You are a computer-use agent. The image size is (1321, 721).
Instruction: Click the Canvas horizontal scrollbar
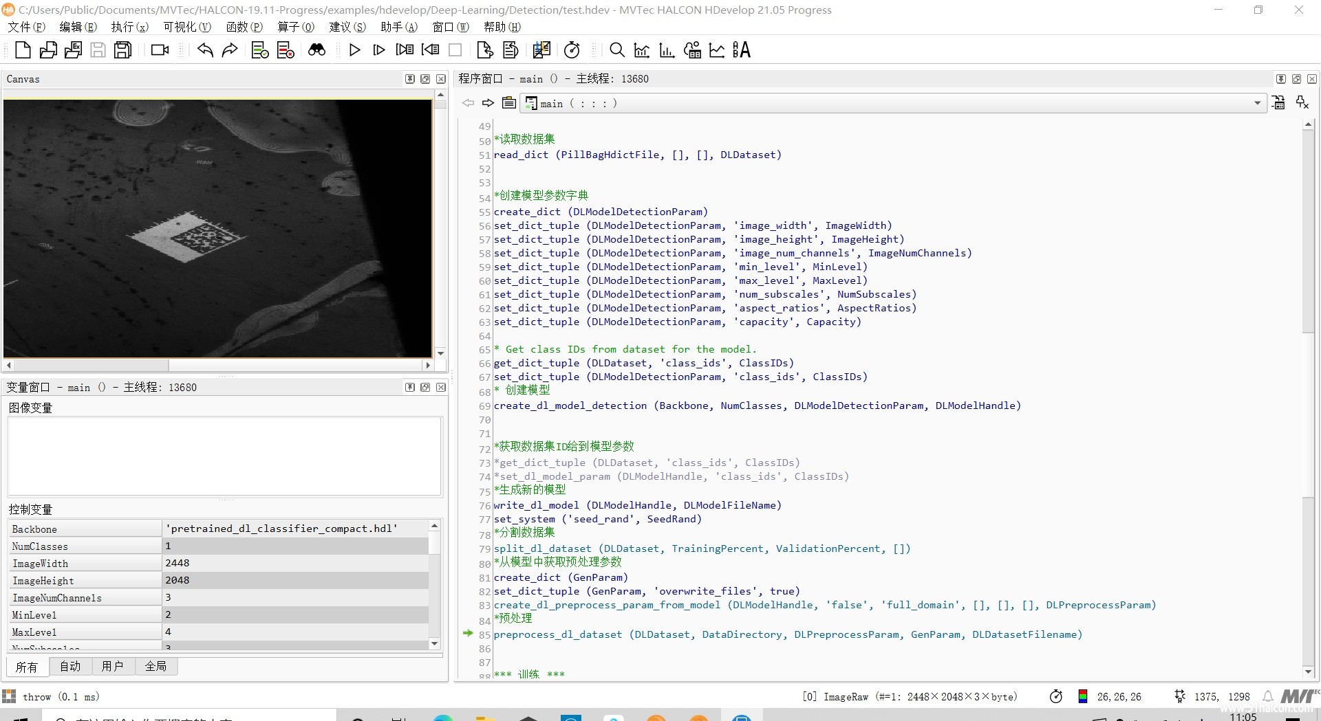tap(218, 365)
